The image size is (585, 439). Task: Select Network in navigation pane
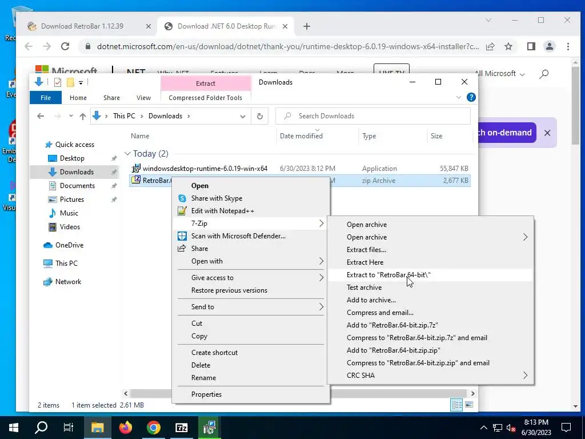point(68,282)
